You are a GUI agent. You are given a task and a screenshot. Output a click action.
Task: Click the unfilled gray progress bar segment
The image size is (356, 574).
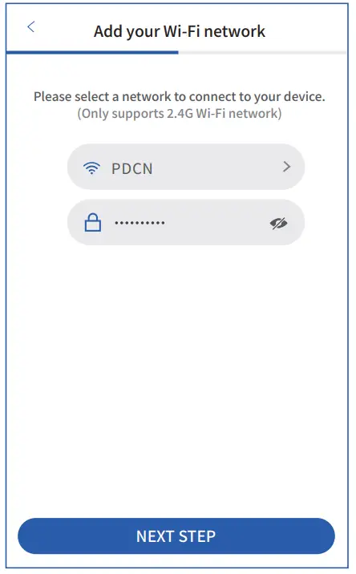coord(262,53)
